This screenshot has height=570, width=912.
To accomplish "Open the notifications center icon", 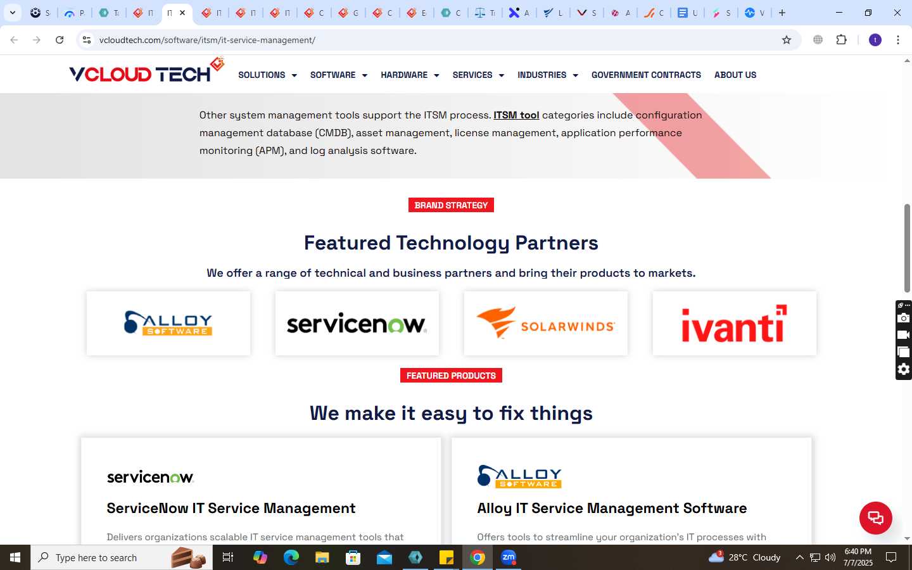I will point(891,557).
